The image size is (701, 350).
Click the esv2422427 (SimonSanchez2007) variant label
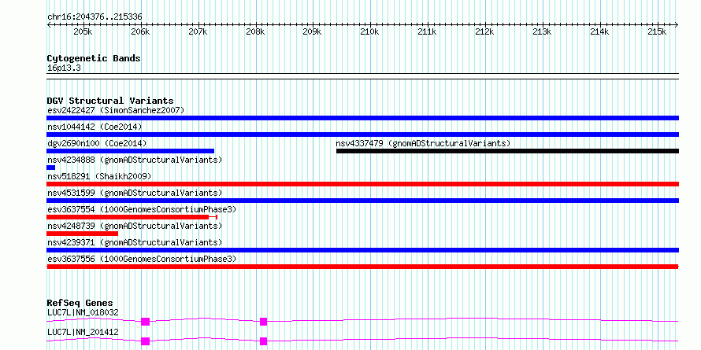[x=116, y=110]
